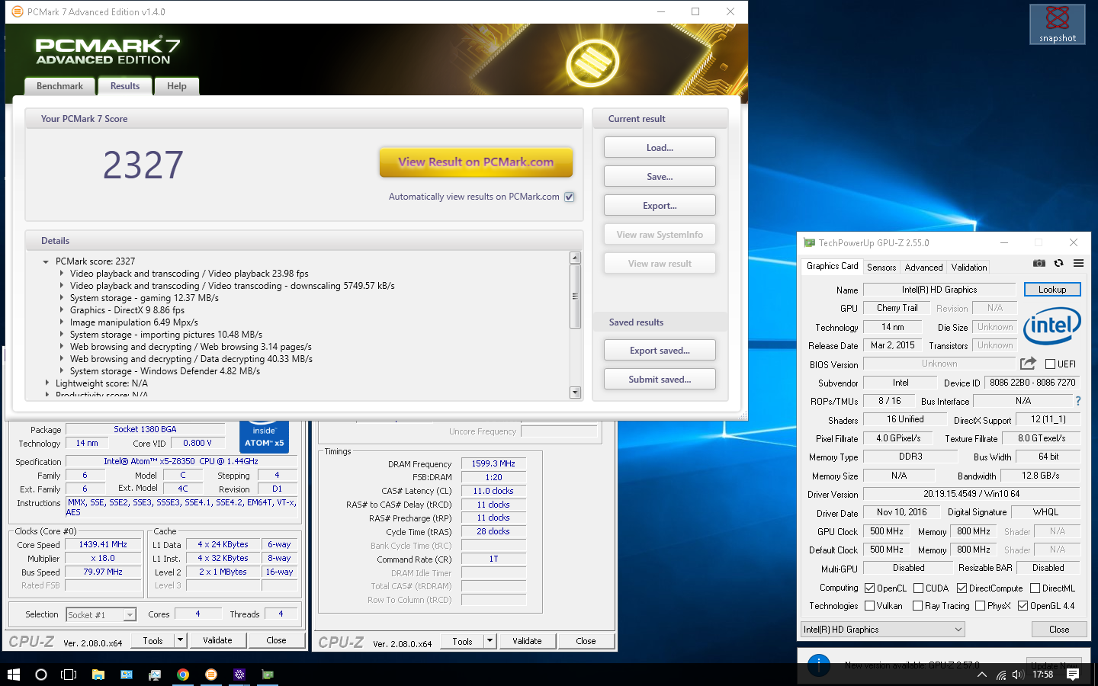The image size is (1098, 686).
Task: Open Google Chrome from the taskbar
Action: [x=183, y=675]
